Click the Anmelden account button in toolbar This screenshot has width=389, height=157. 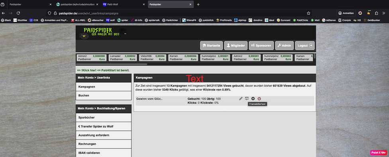pos(346,13)
